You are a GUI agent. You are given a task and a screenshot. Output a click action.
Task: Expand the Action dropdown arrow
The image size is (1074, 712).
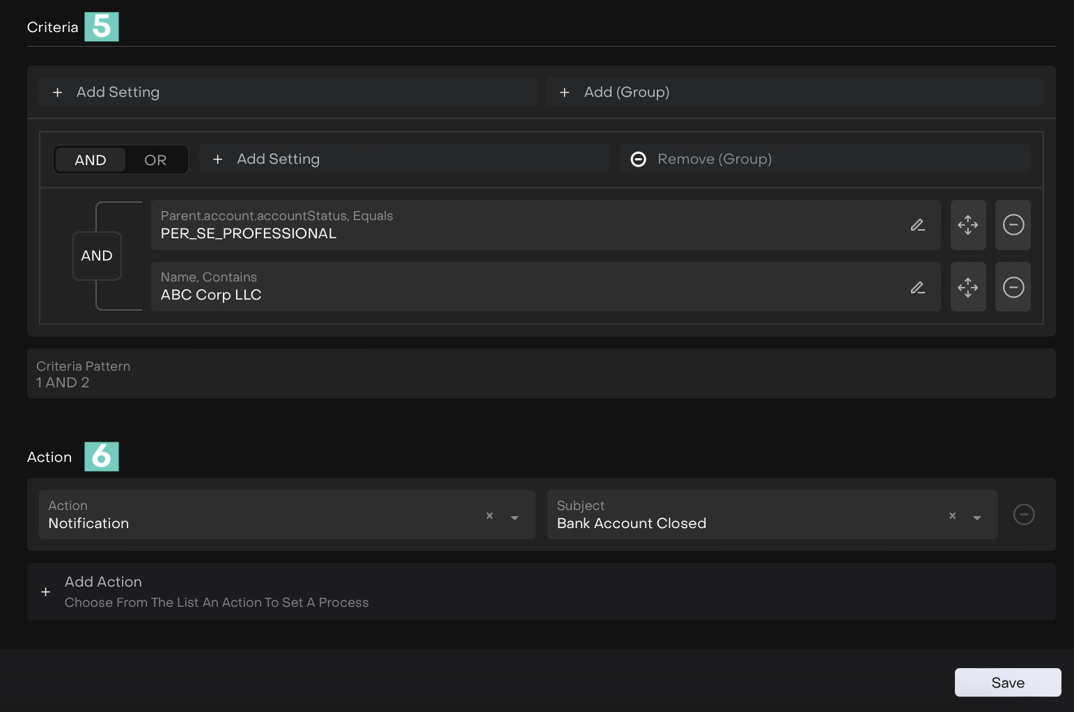pos(515,518)
